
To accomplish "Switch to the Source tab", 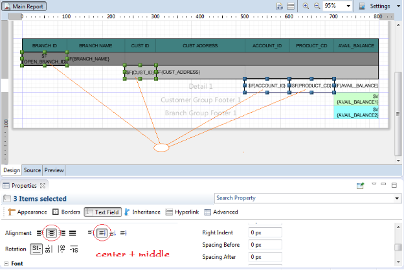I will [x=32, y=170].
